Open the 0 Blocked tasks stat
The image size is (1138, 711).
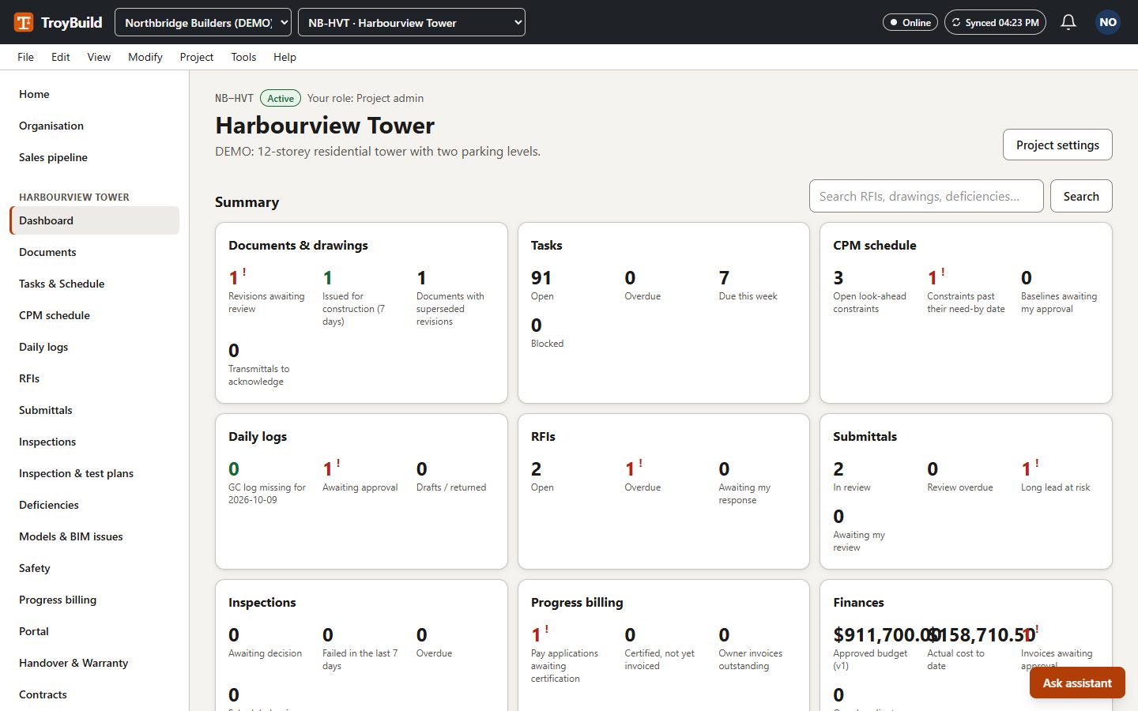[x=570, y=332]
